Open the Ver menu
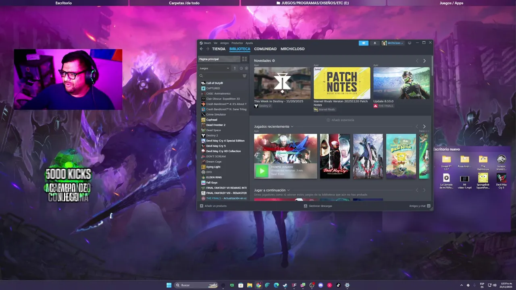516x290 pixels. click(216, 43)
